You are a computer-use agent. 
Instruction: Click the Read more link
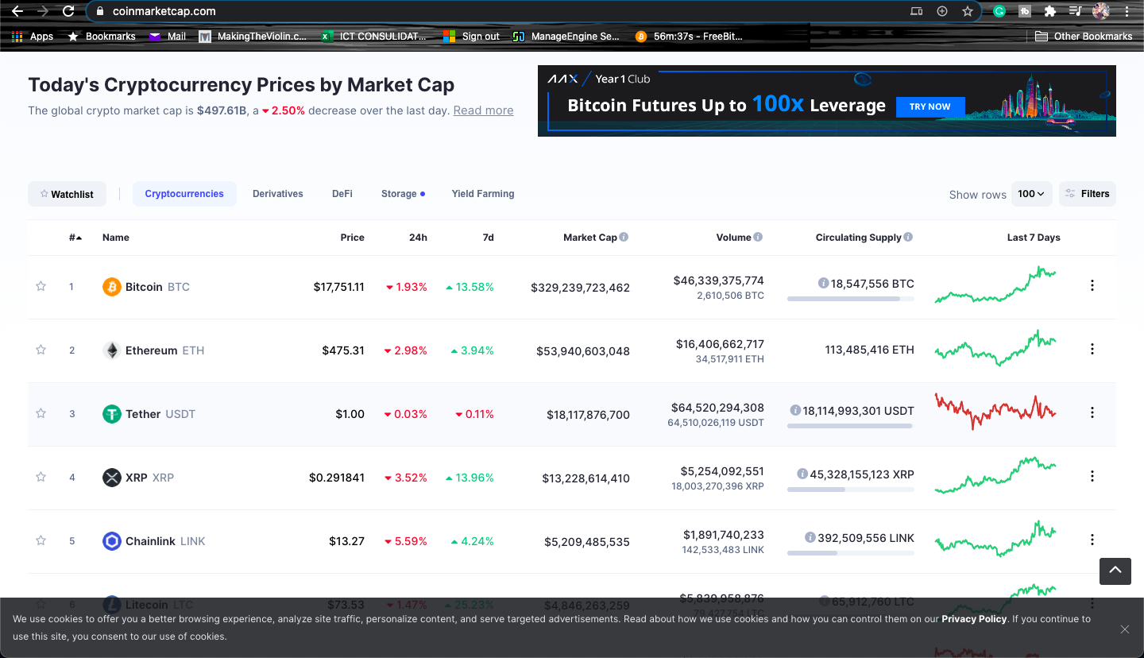tap(483, 110)
